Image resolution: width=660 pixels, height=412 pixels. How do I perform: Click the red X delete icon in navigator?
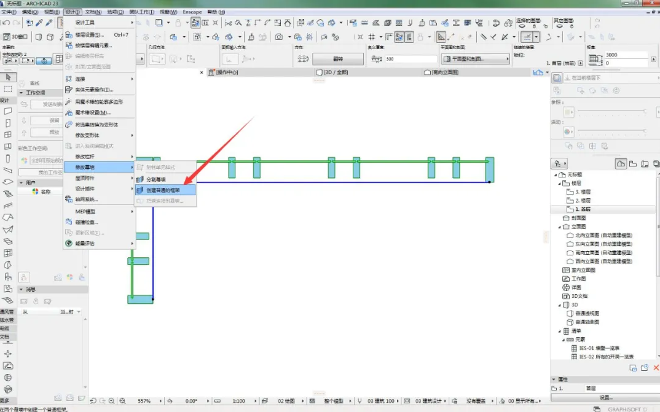point(656,368)
